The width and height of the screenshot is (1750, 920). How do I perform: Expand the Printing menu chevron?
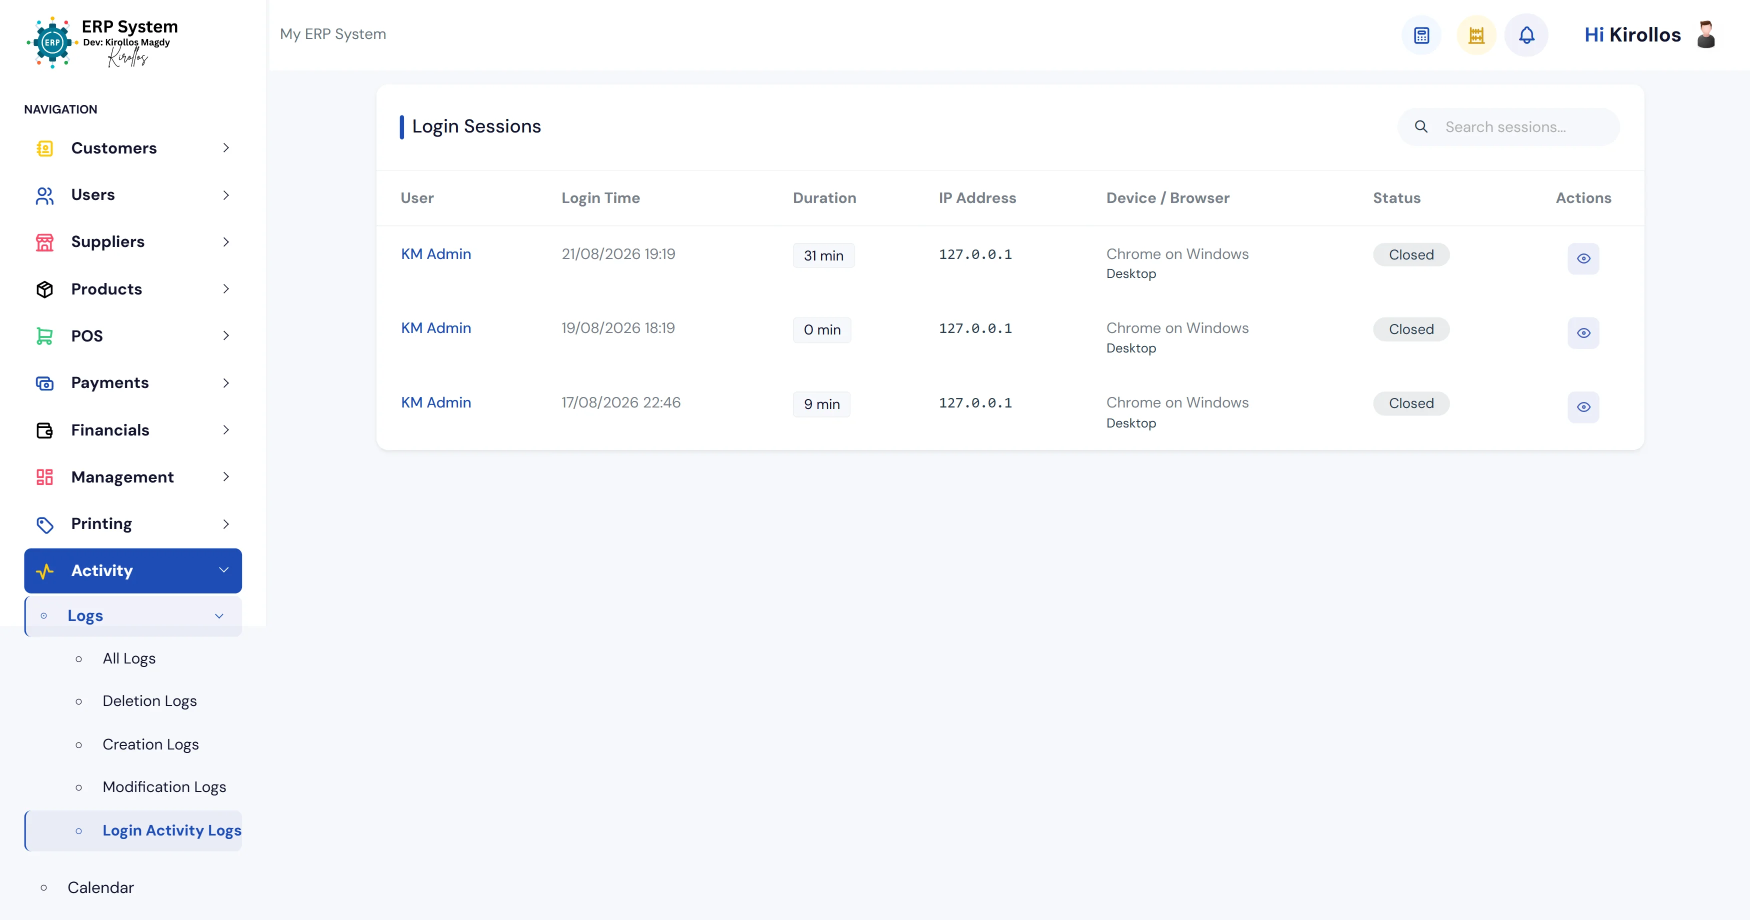tap(226, 524)
